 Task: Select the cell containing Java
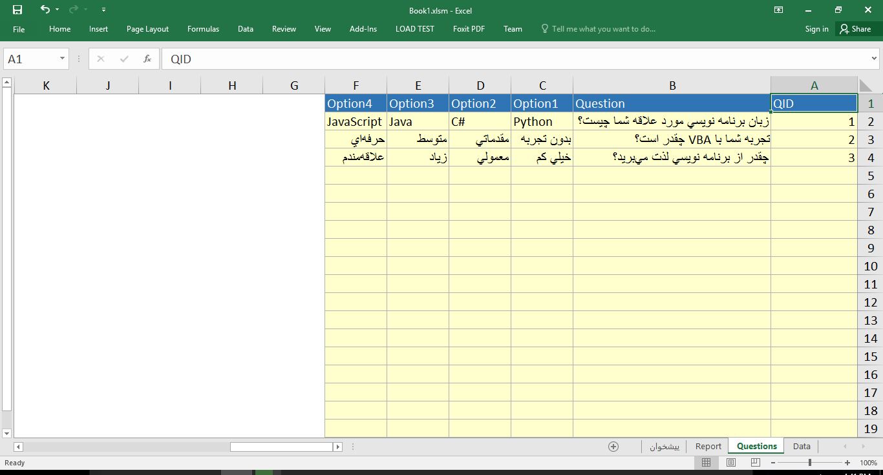(x=418, y=121)
